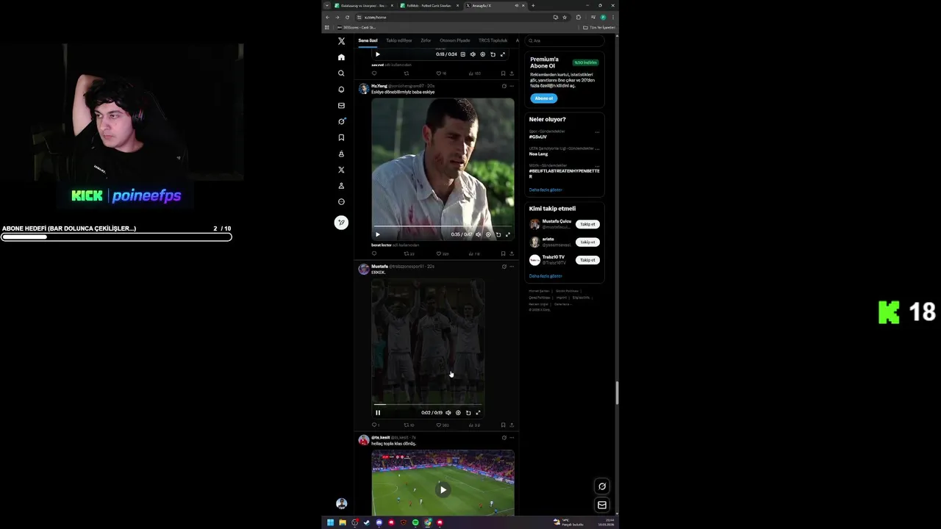Screen dimensions: 941x529
Task: Open Daha fazla göster under follow suggestions
Action: [545, 276]
